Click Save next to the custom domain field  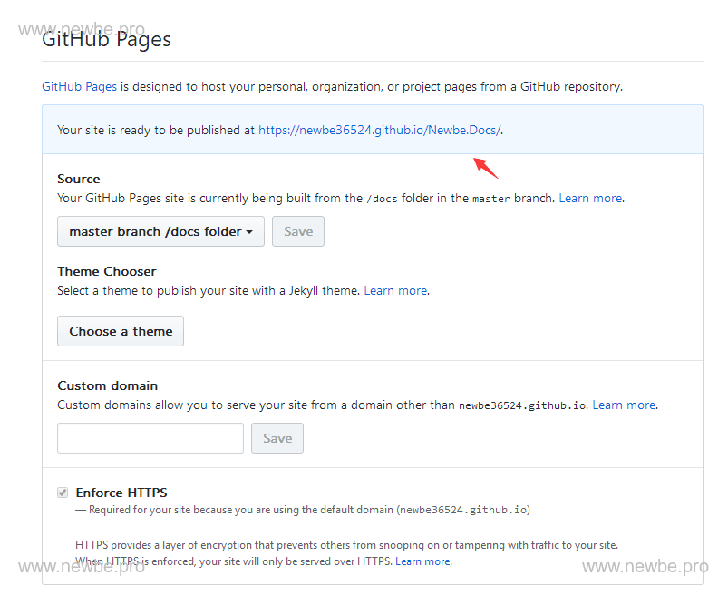coord(277,438)
